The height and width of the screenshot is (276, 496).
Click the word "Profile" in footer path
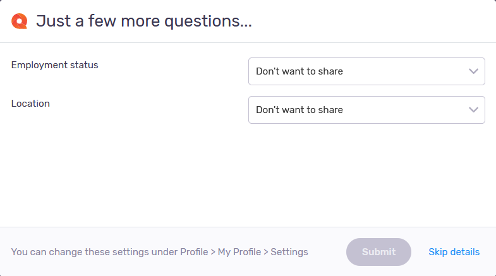click(193, 252)
